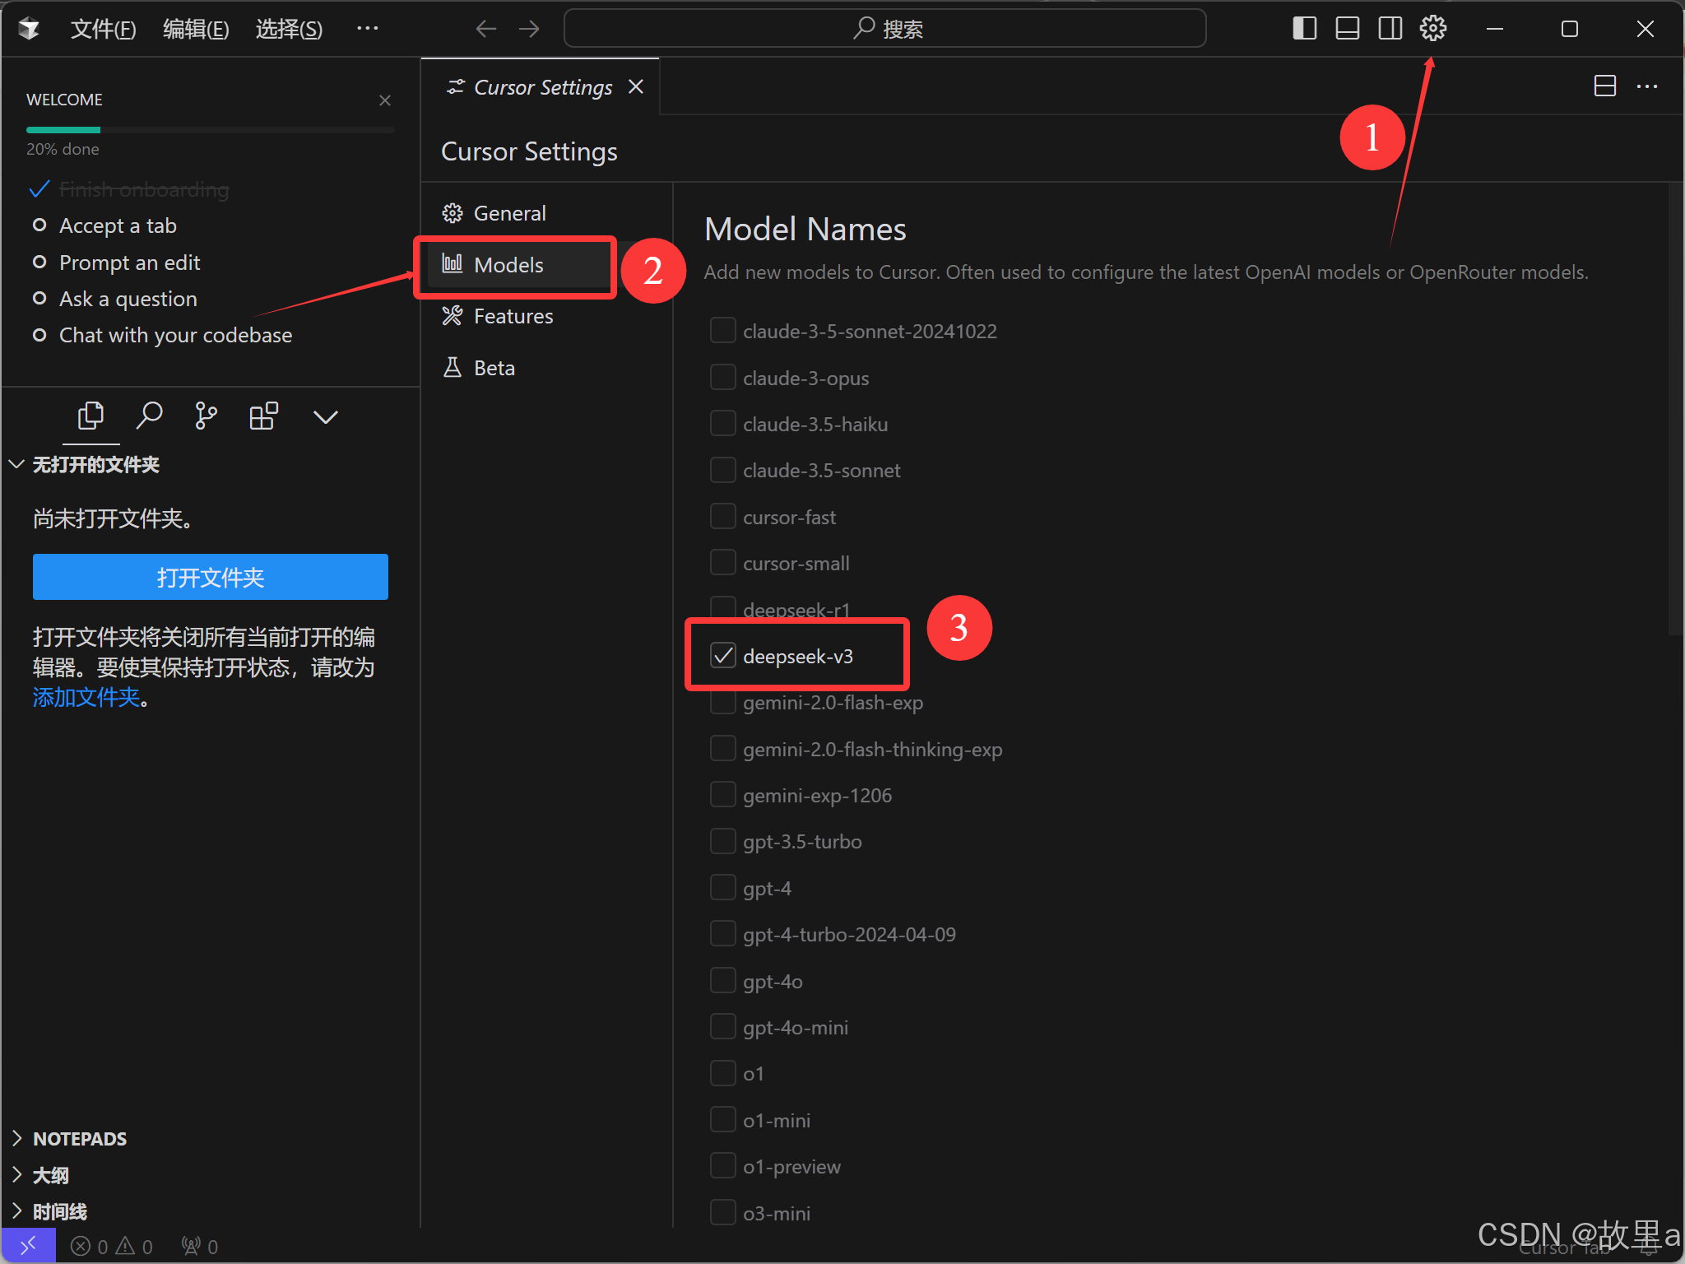Close the Cursor Settings tab
Viewport: 1685px width, 1264px height.
[x=636, y=87]
